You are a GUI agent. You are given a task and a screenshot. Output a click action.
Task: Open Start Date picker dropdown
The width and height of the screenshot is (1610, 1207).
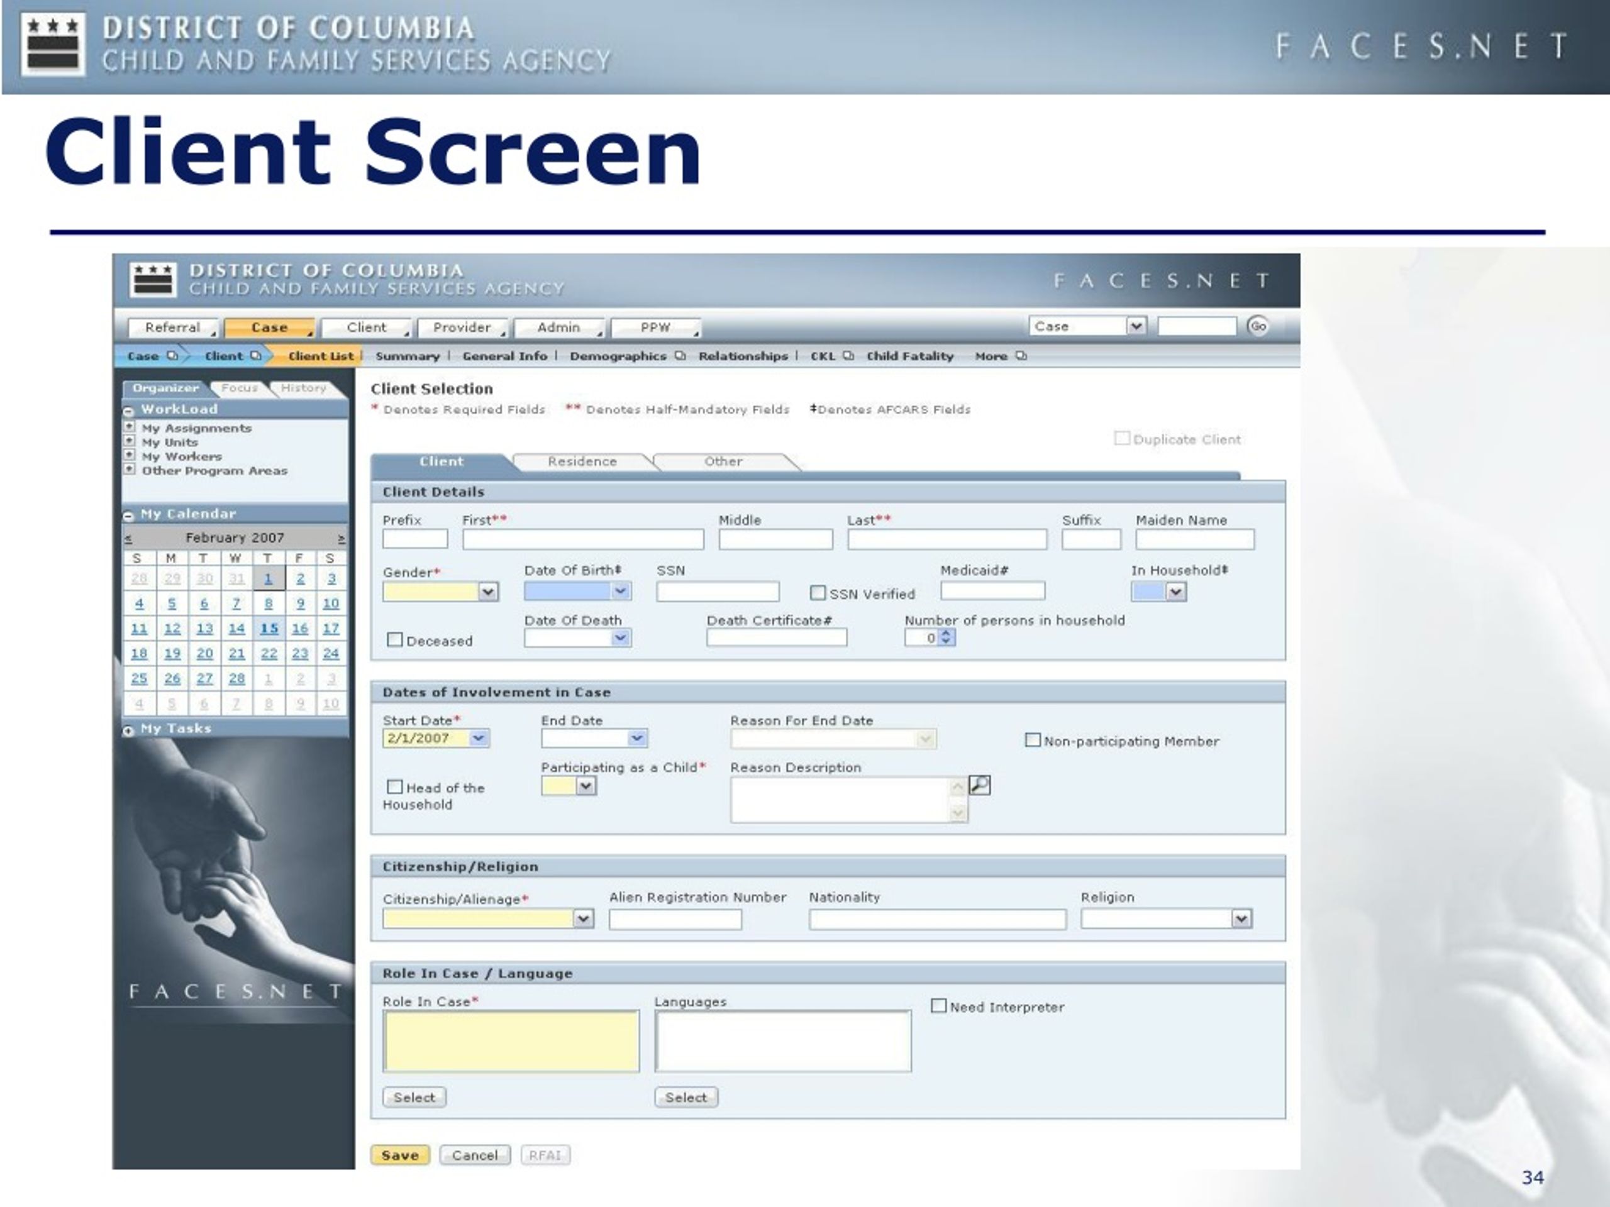pos(479,738)
